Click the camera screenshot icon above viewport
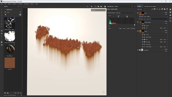The height and width of the screenshot is (97, 172). click(x=105, y=6)
